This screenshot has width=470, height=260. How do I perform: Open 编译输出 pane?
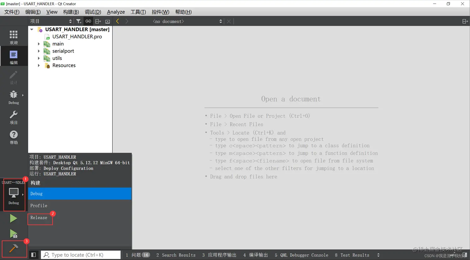[x=256, y=255]
